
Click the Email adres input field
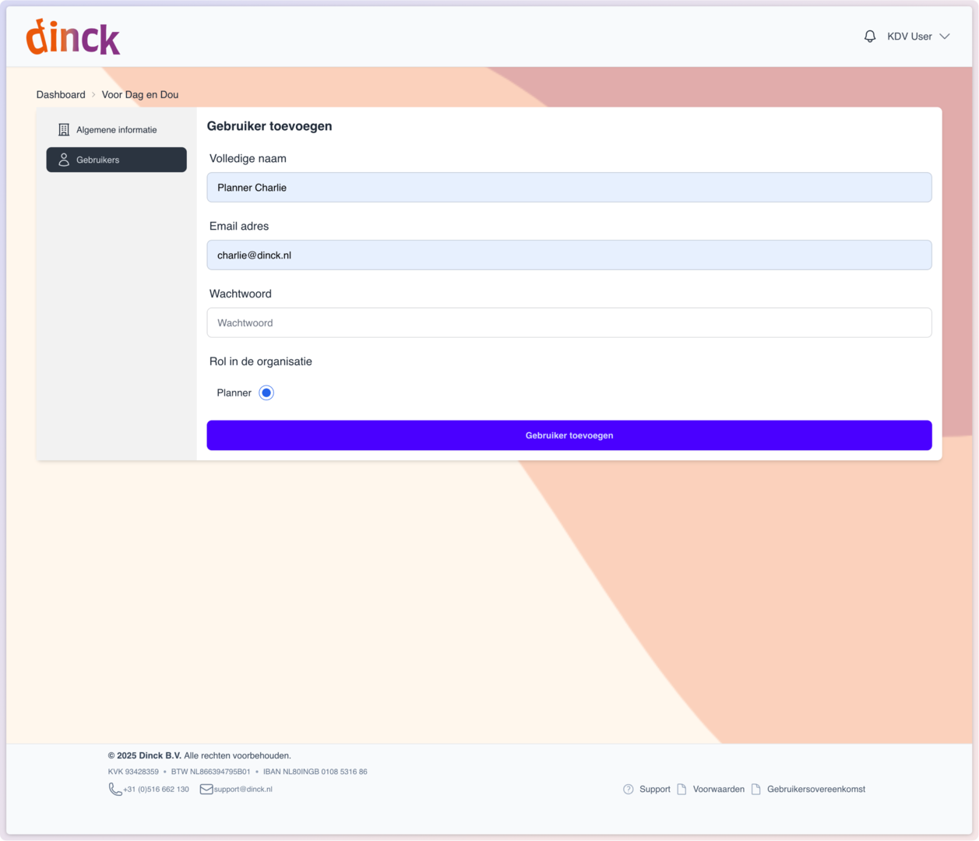(x=569, y=255)
